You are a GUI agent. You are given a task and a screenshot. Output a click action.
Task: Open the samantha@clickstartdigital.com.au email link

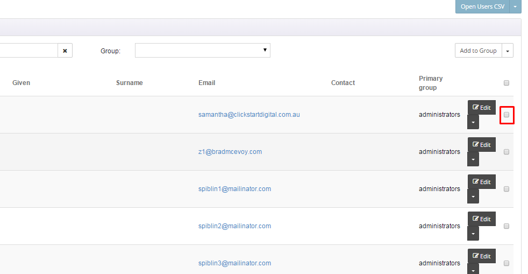(249, 115)
